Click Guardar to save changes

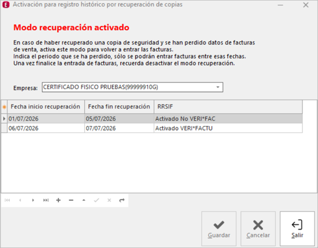pyautogui.click(x=219, y=229)
